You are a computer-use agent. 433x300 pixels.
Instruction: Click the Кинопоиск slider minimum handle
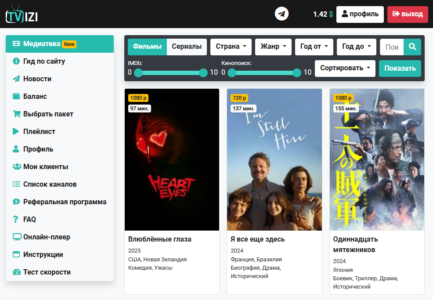click(x=232, y=72)
